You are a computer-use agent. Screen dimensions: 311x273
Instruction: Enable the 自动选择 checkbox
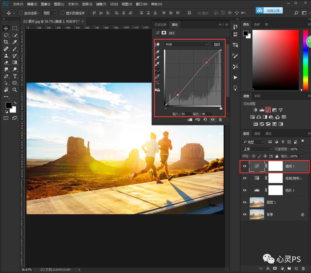point(21,13)
